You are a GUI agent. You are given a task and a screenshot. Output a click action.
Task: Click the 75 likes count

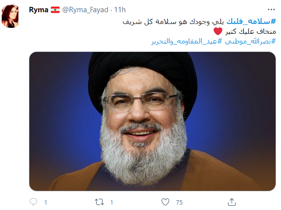tap(179, 203)
